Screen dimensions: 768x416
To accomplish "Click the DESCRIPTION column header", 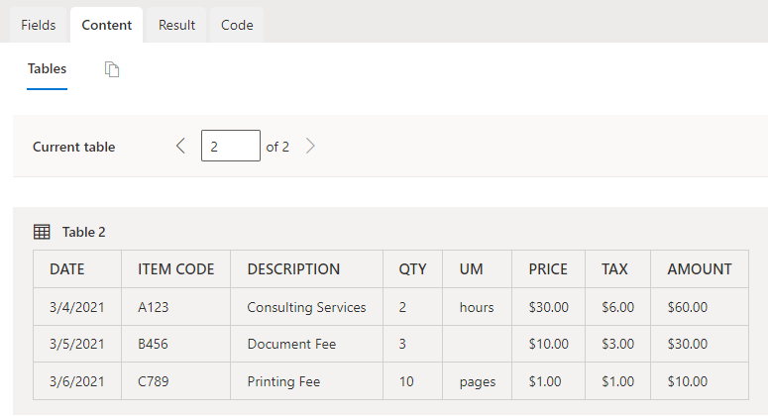I will tap(293, 269).
